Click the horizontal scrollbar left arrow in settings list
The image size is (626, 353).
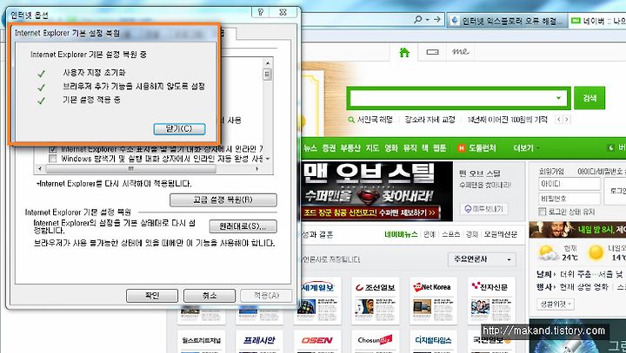click(x=39, y=169)
